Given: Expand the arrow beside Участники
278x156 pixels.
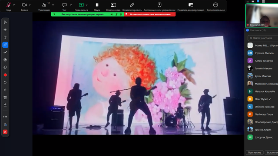Looking at the screenshot, I should 53,5.
